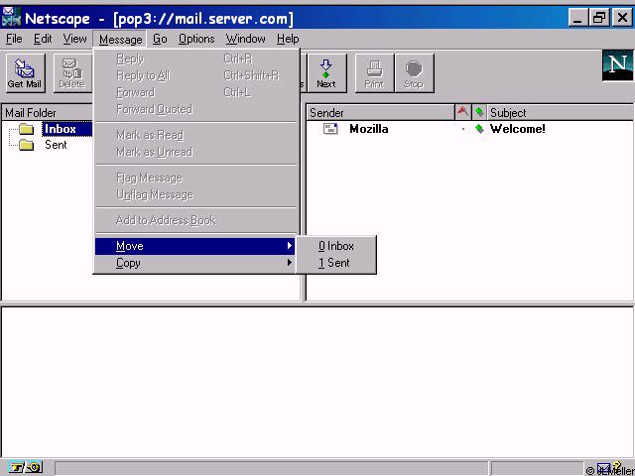Toggle the flag dot on Mozilla message

point(463,129)
